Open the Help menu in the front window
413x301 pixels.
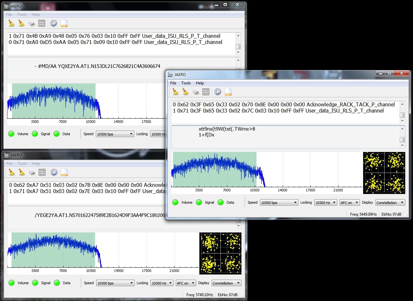point(200,83)
